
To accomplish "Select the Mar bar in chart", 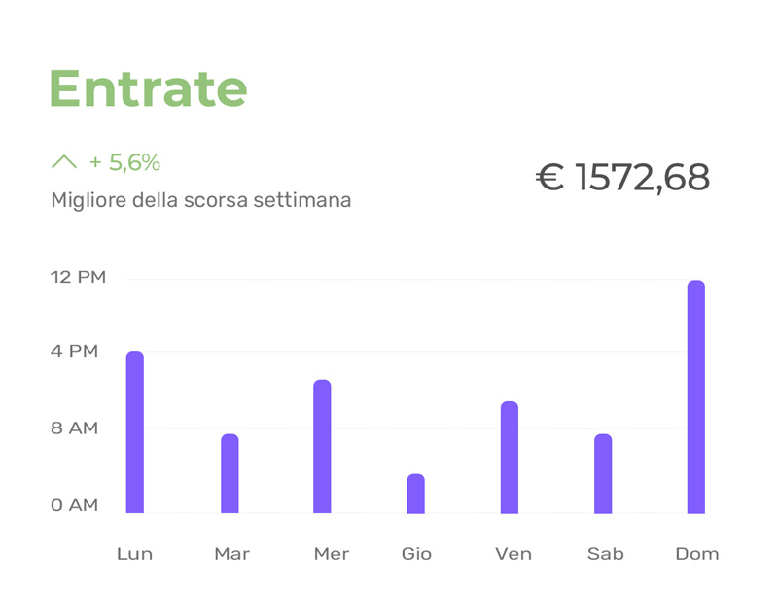I will 230,473.
